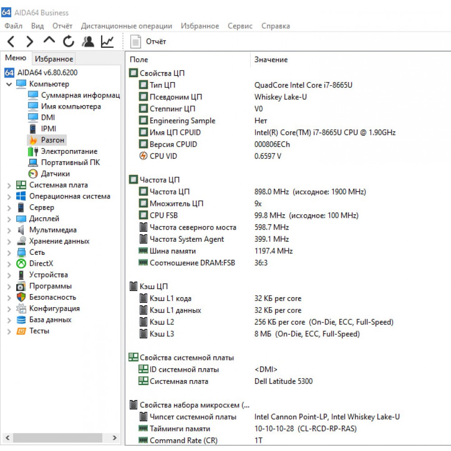Expand the Мультимедиа tree node
The image size is (451, 451).
[9, 230]
